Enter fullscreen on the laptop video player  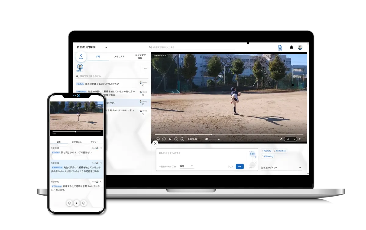(x=300, y=139)
